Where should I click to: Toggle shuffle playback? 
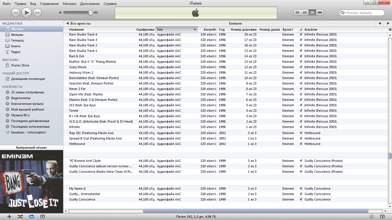point(20,217)
